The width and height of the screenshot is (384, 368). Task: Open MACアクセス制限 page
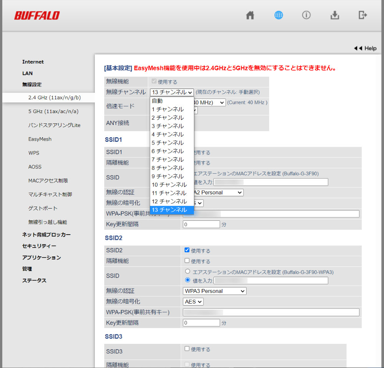point(48,181)
